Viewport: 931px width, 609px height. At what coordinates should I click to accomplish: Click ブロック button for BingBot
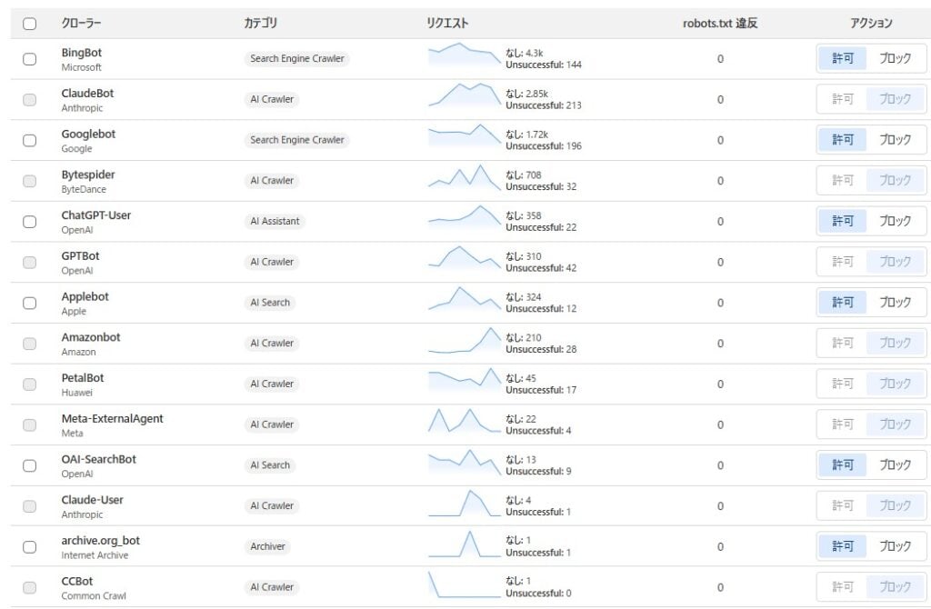pos(895,58)
